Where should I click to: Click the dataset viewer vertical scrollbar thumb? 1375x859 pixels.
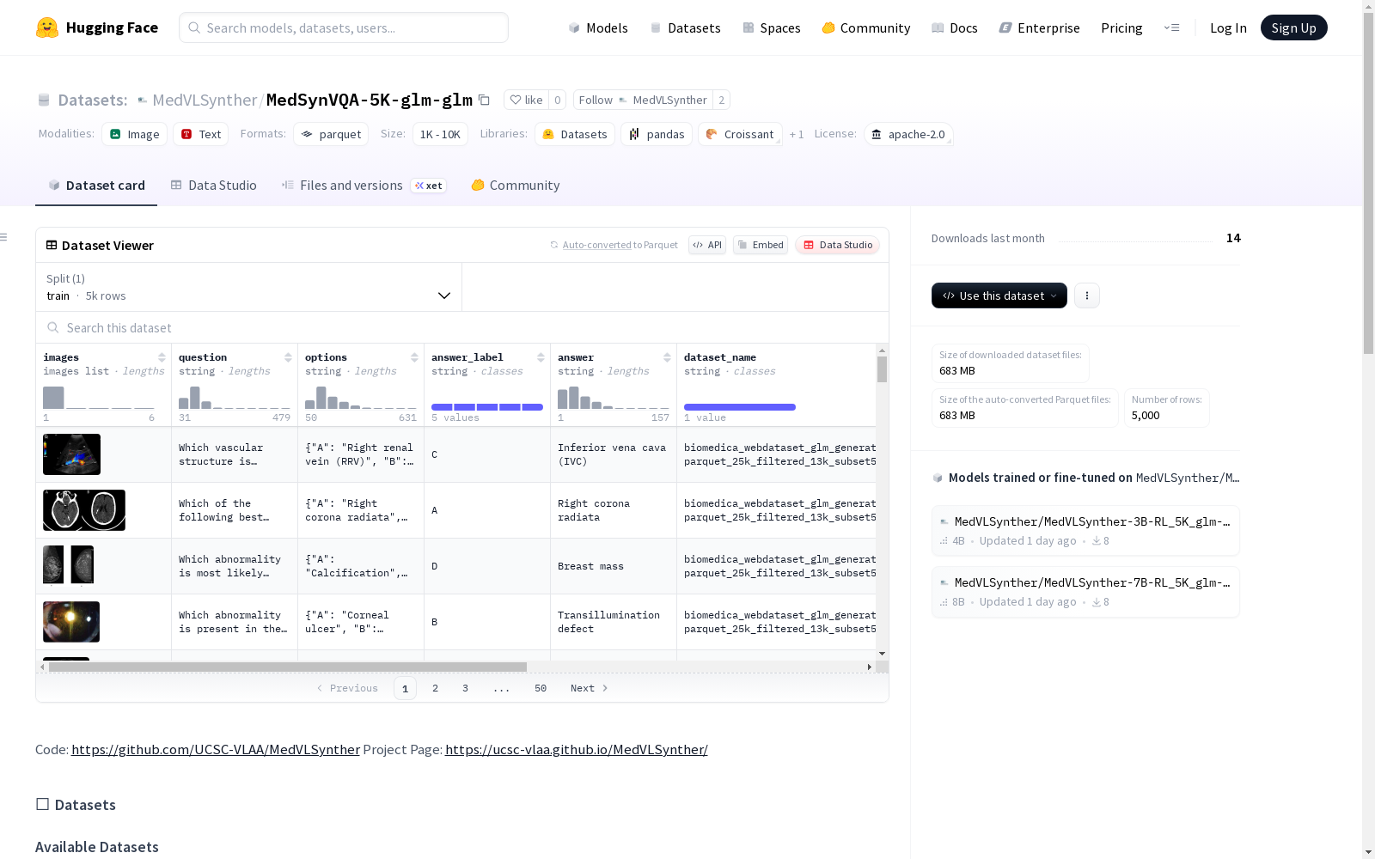point(882,369)
